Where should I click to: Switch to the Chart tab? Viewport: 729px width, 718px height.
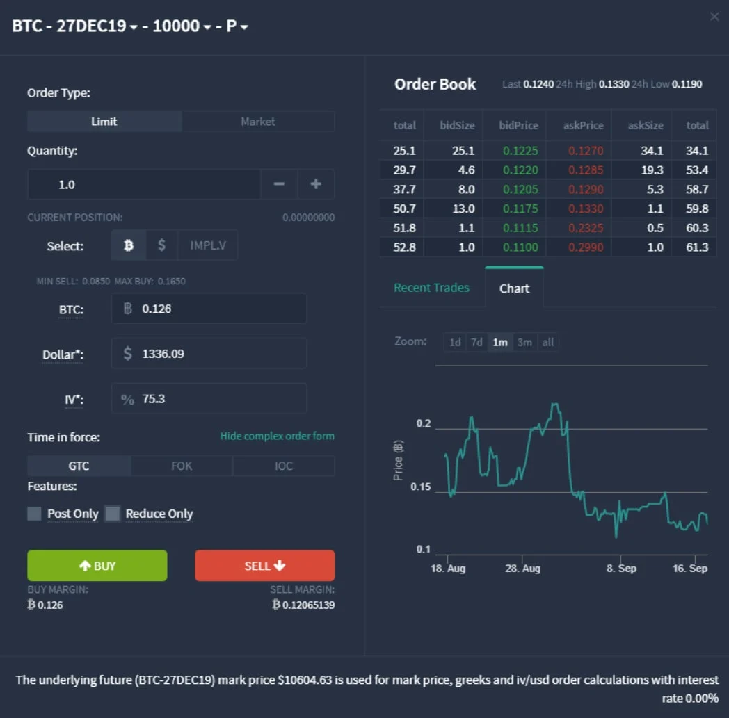click(514, 288)
